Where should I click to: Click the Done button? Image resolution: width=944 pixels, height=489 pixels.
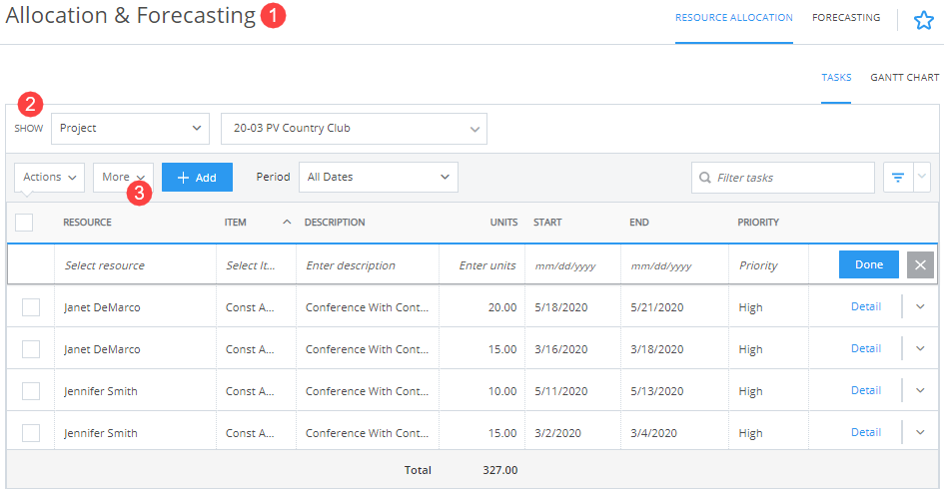tap(869, 264)
